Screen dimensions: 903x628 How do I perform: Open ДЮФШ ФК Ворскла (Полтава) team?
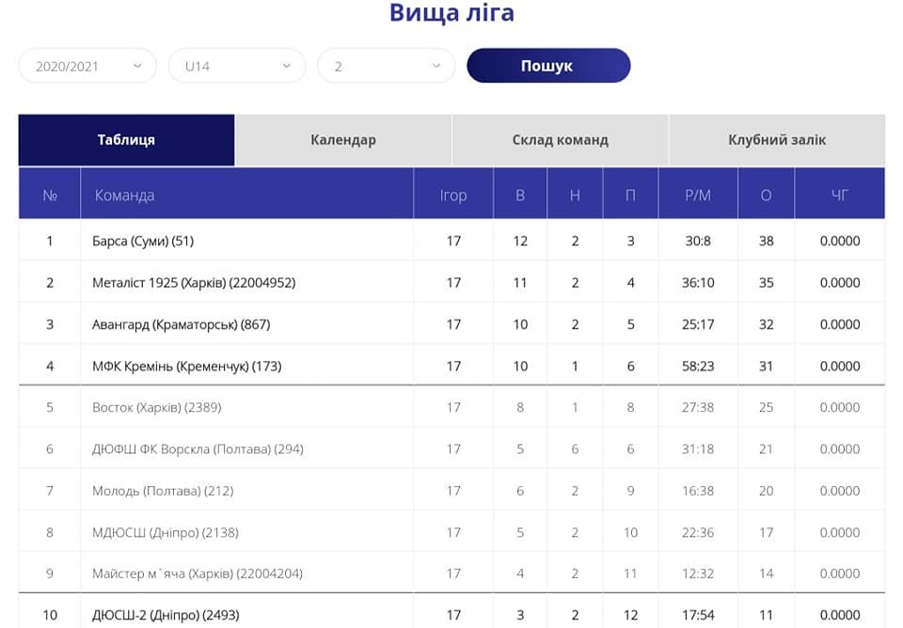(198, 449)
